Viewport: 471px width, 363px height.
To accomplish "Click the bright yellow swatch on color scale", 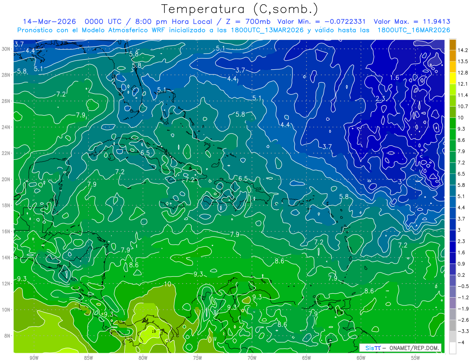I will click(x=453, y=78).
